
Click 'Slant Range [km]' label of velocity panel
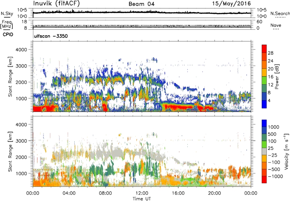pos(10,151)
